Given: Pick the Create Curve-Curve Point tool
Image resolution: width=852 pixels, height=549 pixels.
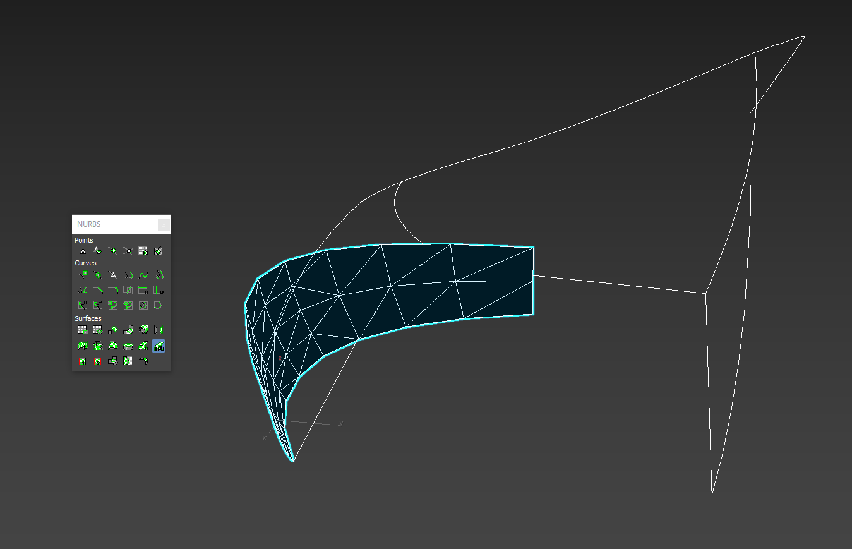Looking at the screenshot, I should (x=128, y=251).
